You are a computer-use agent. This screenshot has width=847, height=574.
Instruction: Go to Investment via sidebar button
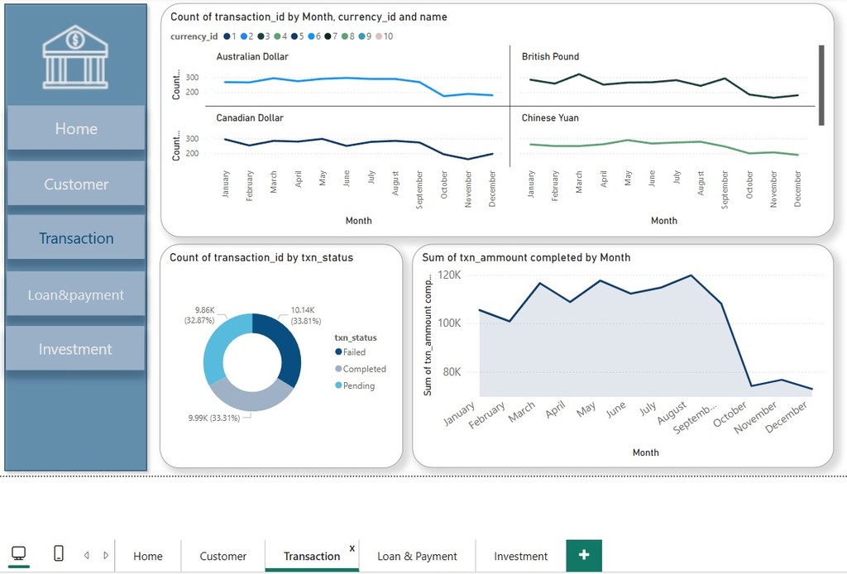[x=75, y=349]
